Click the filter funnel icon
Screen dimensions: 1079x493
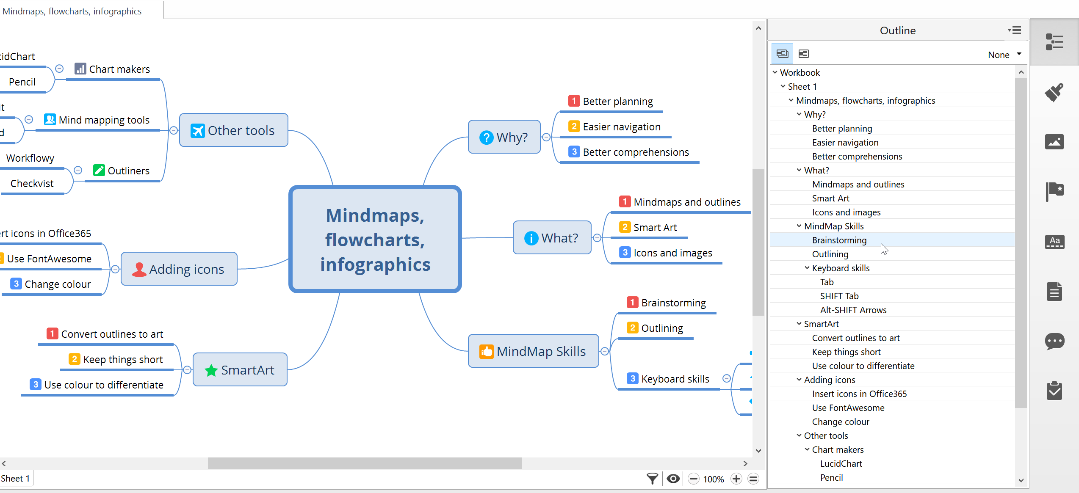[652, 479]
